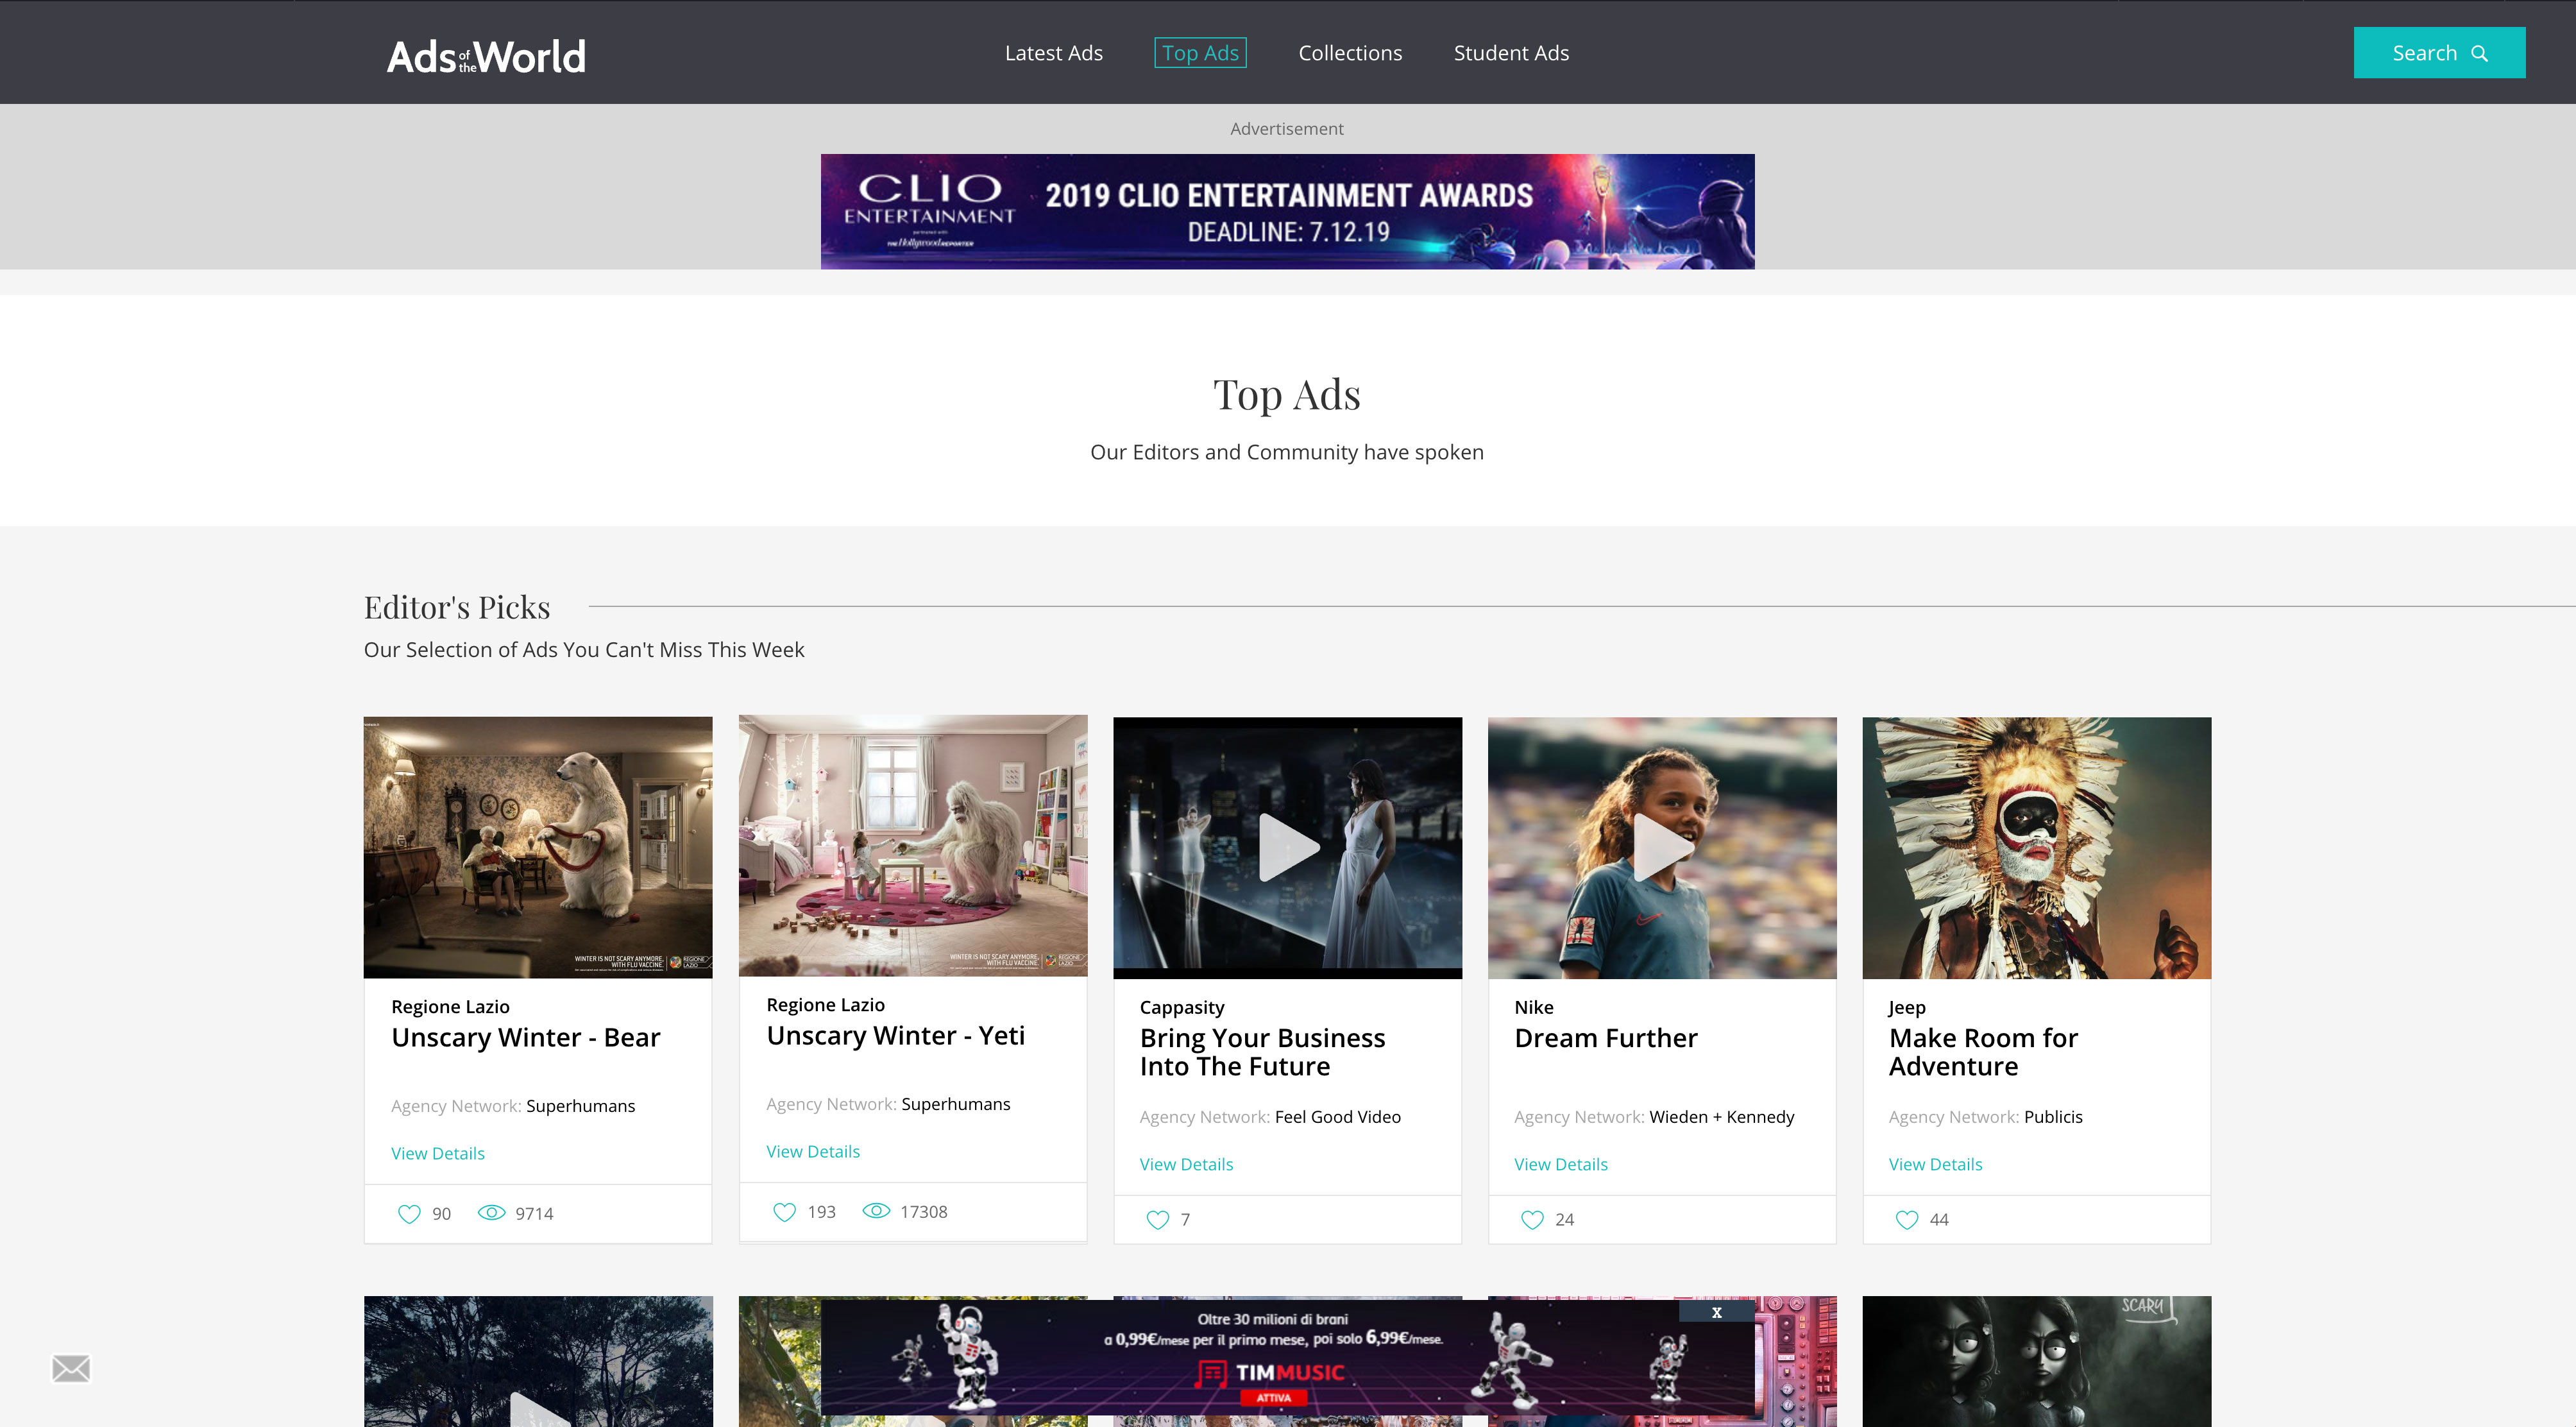Click the heart icon on Unscary Winter - Bear

[409, 1213]
